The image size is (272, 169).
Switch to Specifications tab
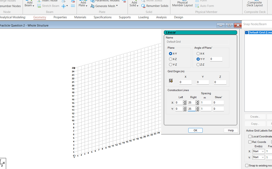[103, 17]
